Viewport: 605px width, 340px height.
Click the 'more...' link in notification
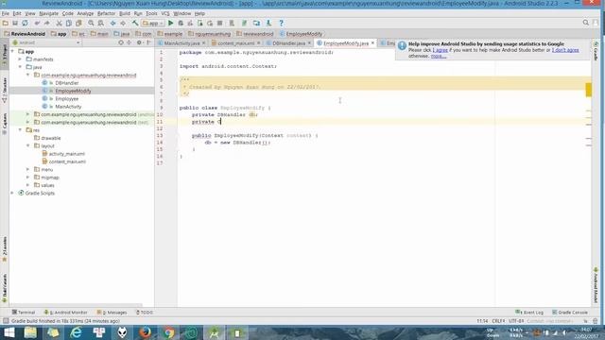(439, 56)
